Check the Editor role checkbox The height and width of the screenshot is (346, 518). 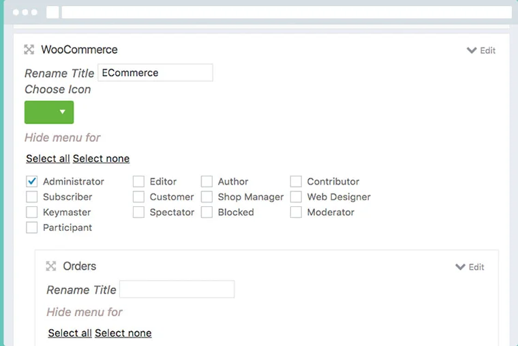138,182
